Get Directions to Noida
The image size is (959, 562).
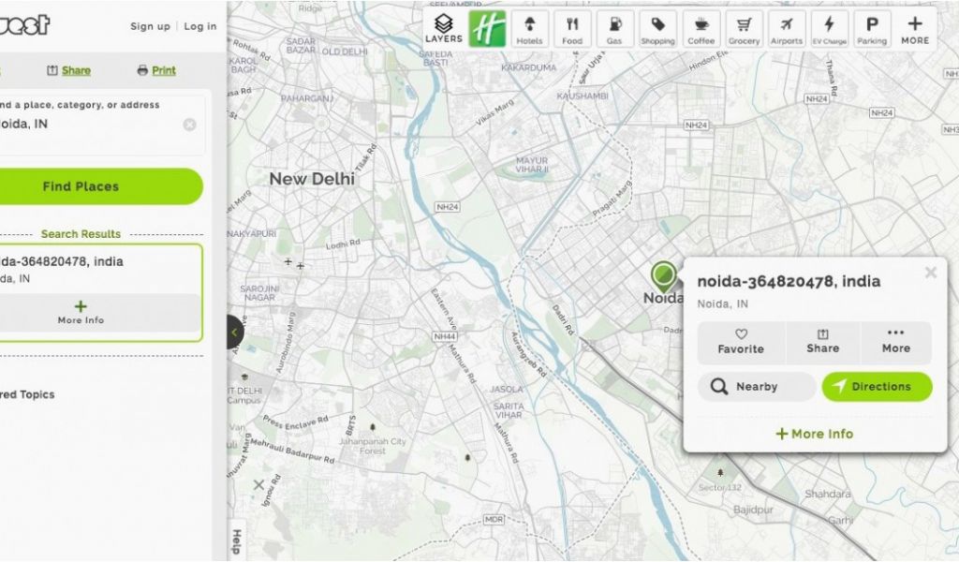point(877,387)
